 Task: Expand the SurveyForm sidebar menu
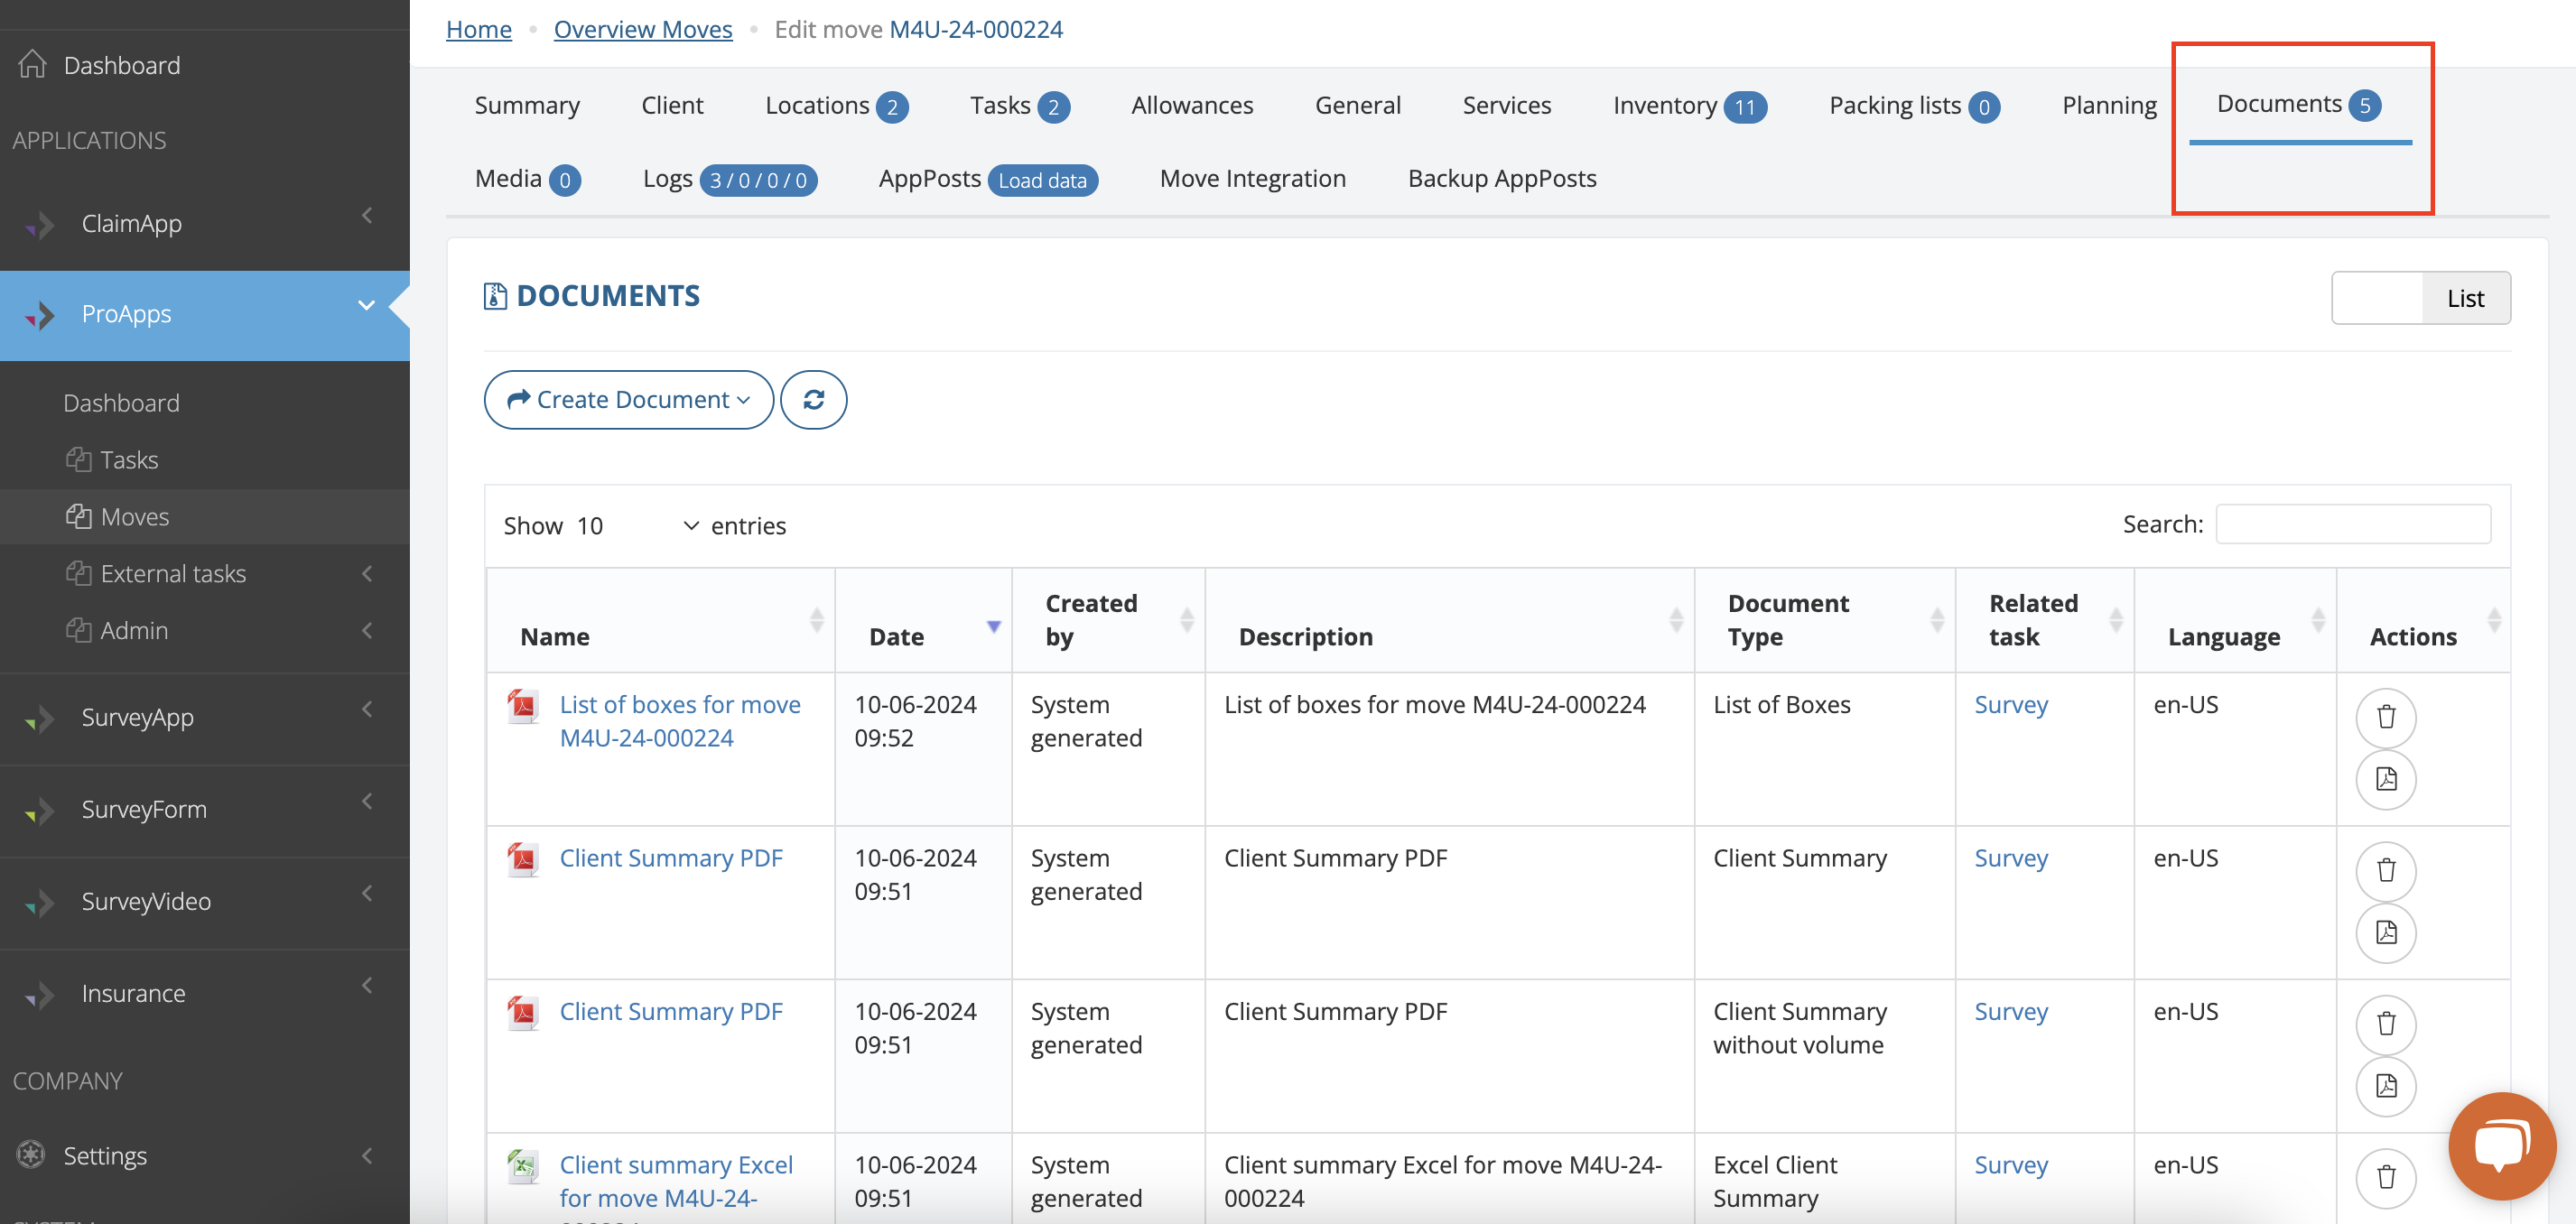point(367,801)
